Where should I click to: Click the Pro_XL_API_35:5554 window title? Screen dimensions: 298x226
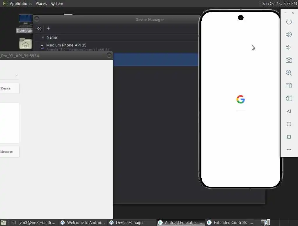[x=19, y=56]
